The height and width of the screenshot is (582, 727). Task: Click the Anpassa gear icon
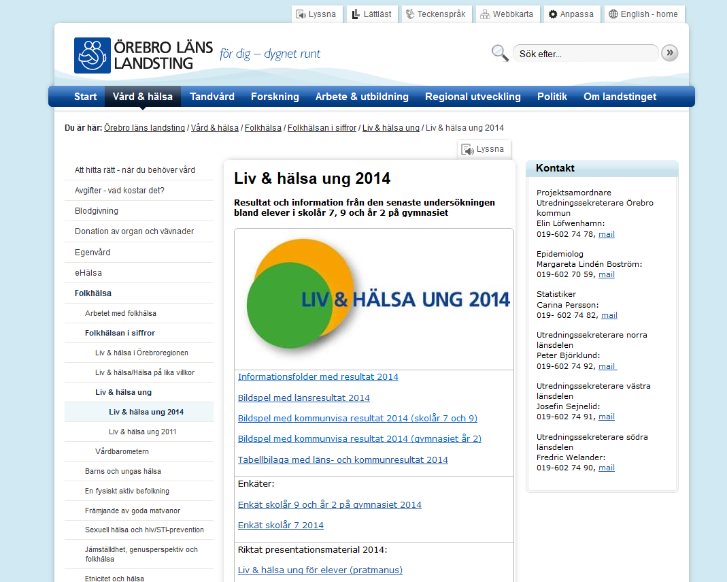[553, 14]
